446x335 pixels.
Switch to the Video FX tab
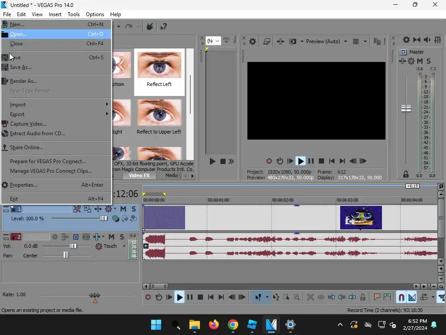coord(139,175)
